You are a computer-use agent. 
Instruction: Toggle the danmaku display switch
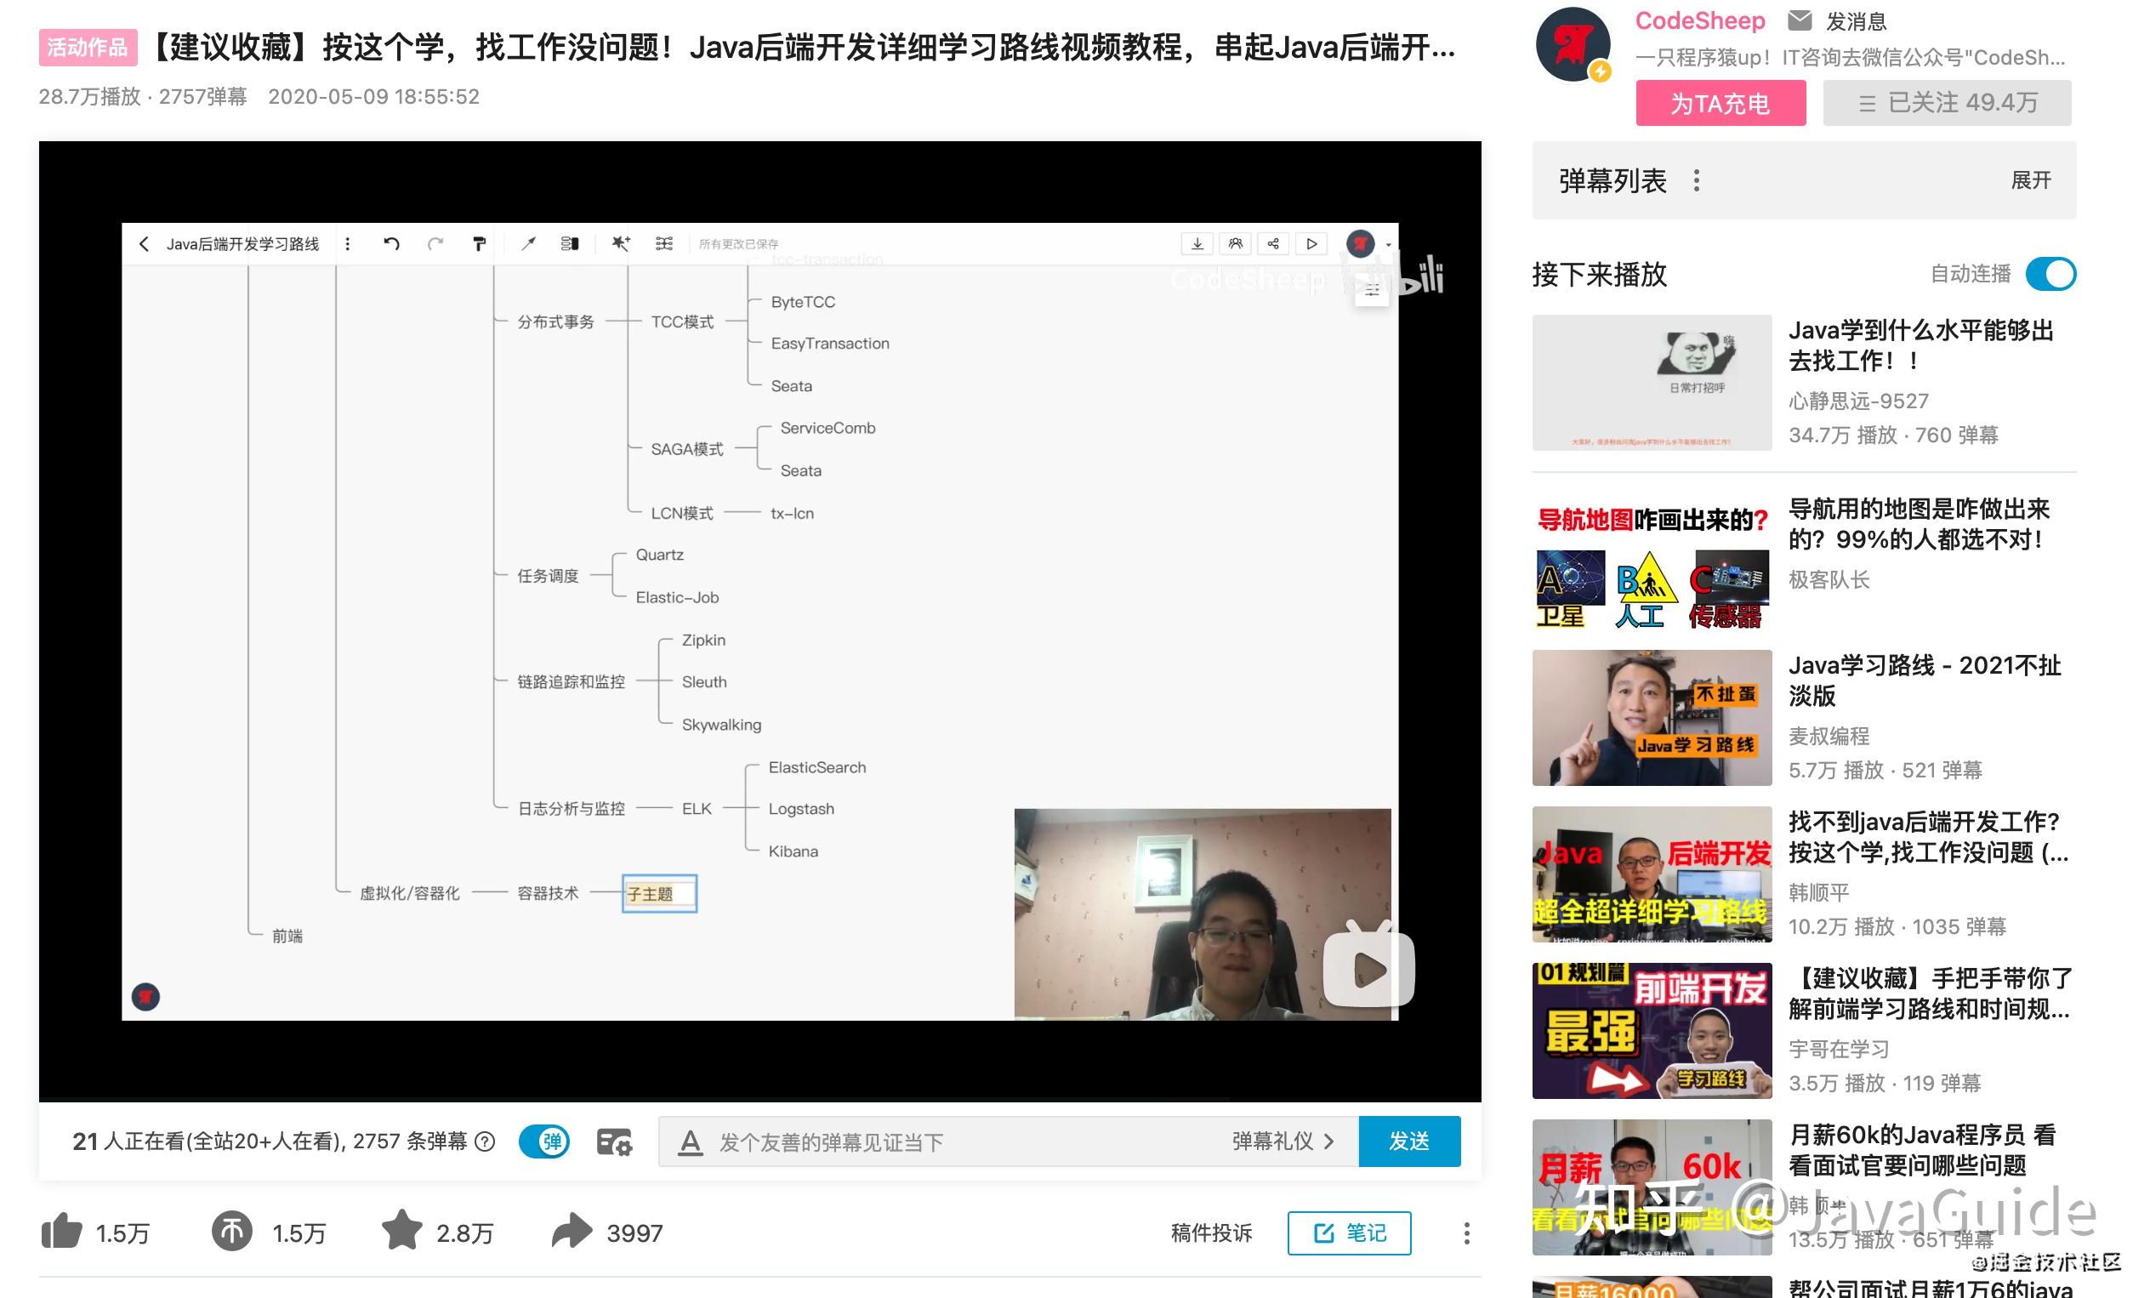(544, 1141)
